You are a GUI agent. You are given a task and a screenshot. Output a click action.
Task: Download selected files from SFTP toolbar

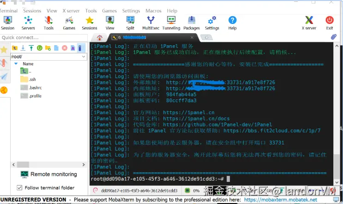coord(23,48)
